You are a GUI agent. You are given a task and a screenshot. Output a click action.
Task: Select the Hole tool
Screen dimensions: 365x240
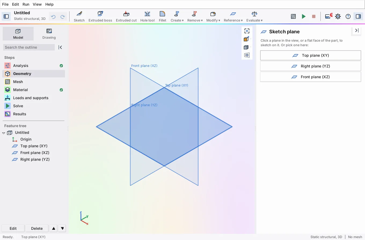click(147, 16)
